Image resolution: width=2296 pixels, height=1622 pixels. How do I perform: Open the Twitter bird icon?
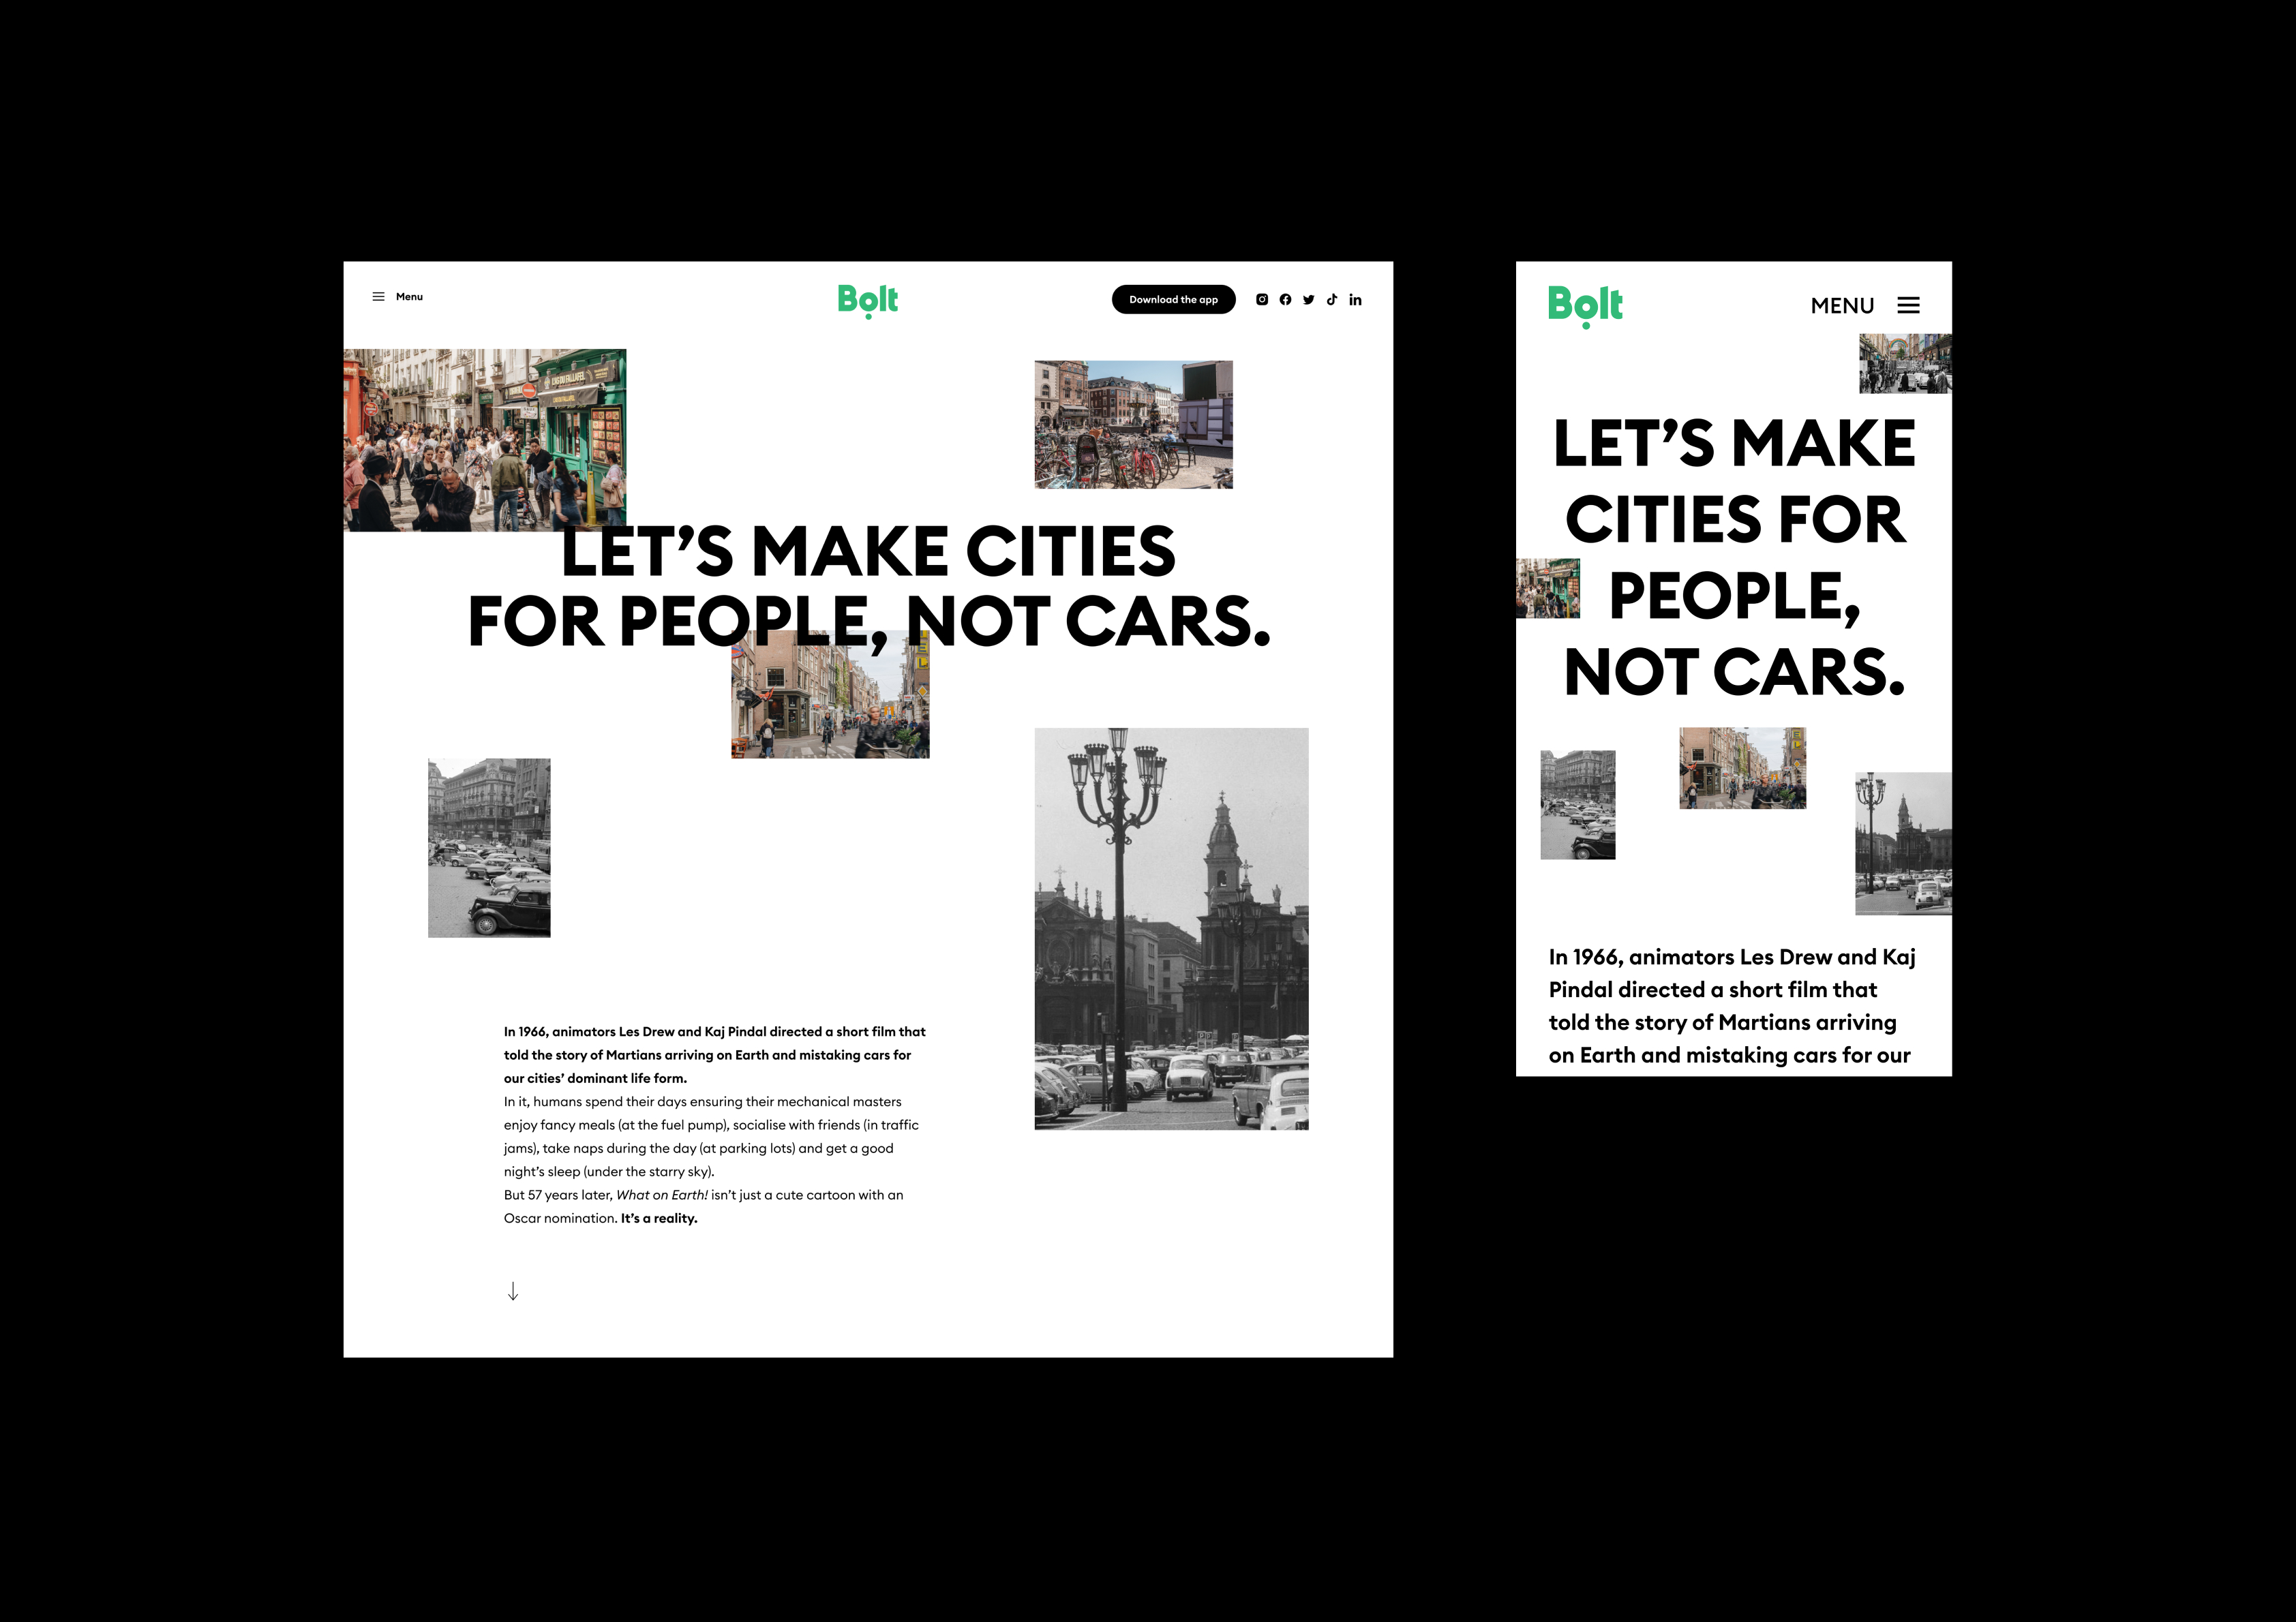click(1309, 299)
